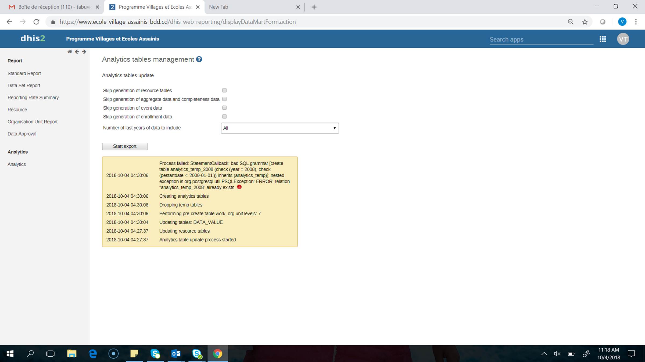Enable skip generation of resource tables
Image resolution: width=645 pixels, height=362 pixels.
(x=224, y=90)
